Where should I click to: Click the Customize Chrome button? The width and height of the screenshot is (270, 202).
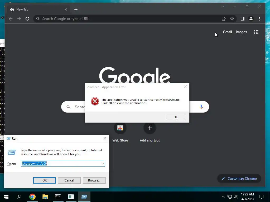(x=239, y=179)
